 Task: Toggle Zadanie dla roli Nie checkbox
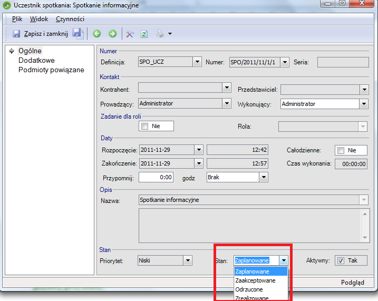(144, 126)
